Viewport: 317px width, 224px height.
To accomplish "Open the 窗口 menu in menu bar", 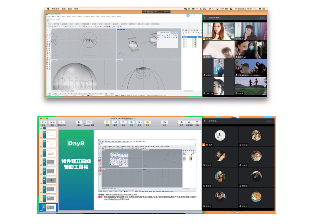I will click(70, 8).
